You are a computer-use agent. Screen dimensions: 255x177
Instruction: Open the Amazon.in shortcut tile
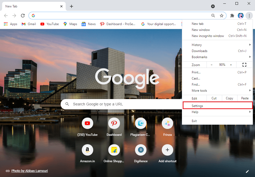[87, 150]
